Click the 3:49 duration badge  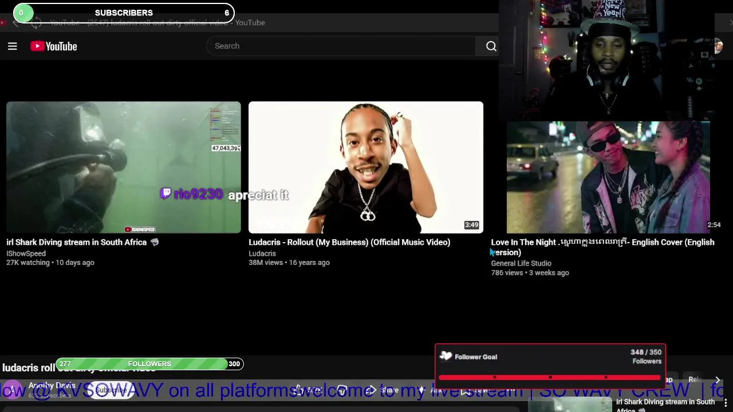471,225
